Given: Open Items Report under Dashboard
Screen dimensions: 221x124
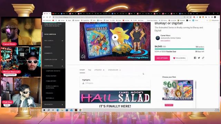Looking at the screenshot, I should click(51, 81).
